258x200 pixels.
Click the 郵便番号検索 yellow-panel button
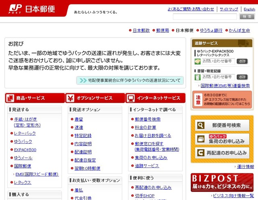coord(222,125)
